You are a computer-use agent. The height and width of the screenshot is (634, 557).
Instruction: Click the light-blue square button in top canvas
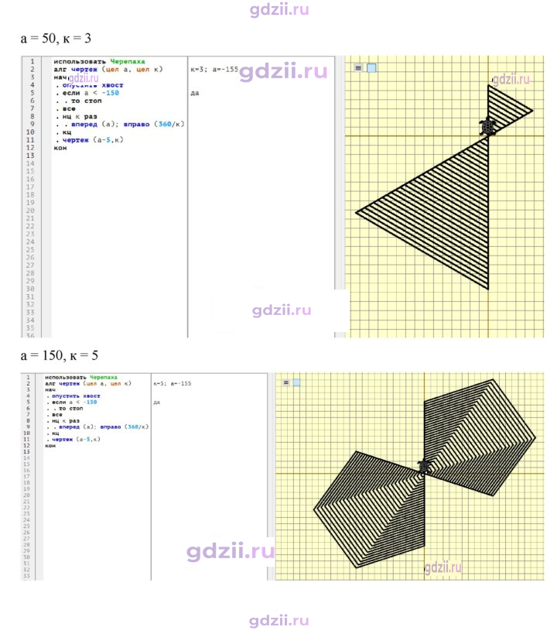pos(371,68)
